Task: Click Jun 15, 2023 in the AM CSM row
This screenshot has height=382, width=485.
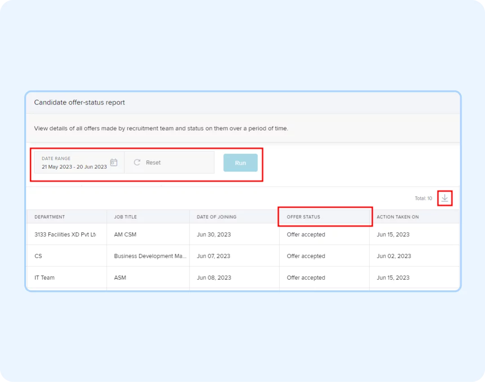Action: point(393,235)
